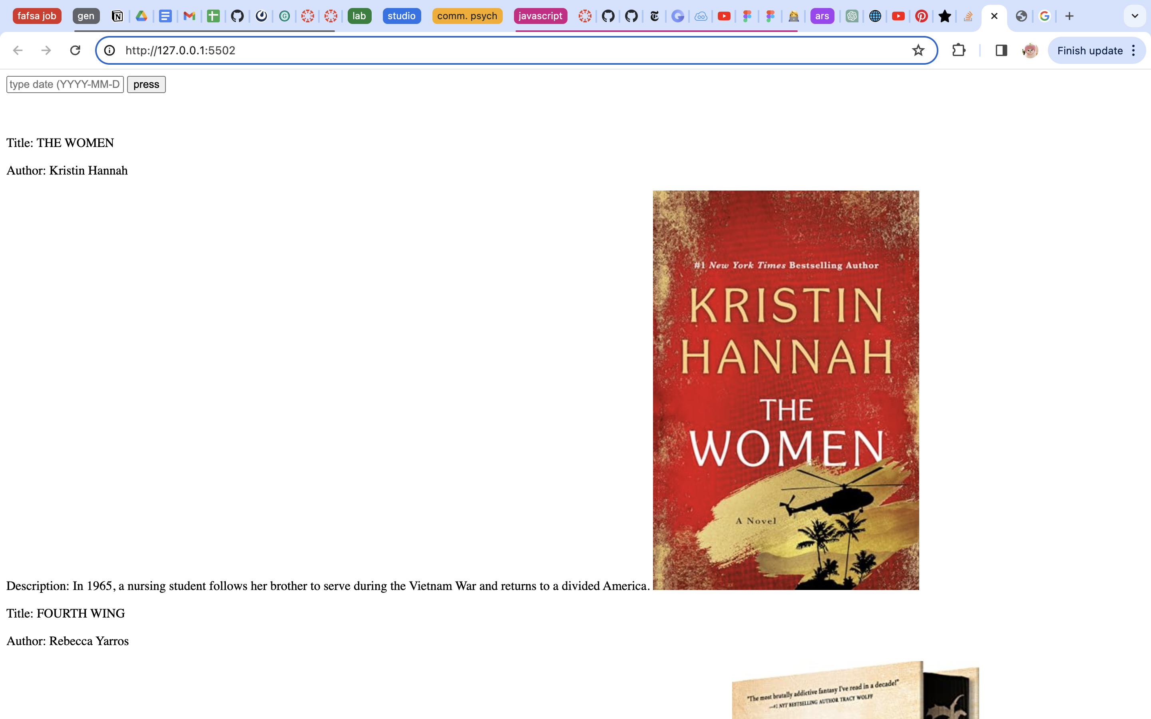Reload the current page
This screenshot has width=1151, height=719.
[75, 50]
